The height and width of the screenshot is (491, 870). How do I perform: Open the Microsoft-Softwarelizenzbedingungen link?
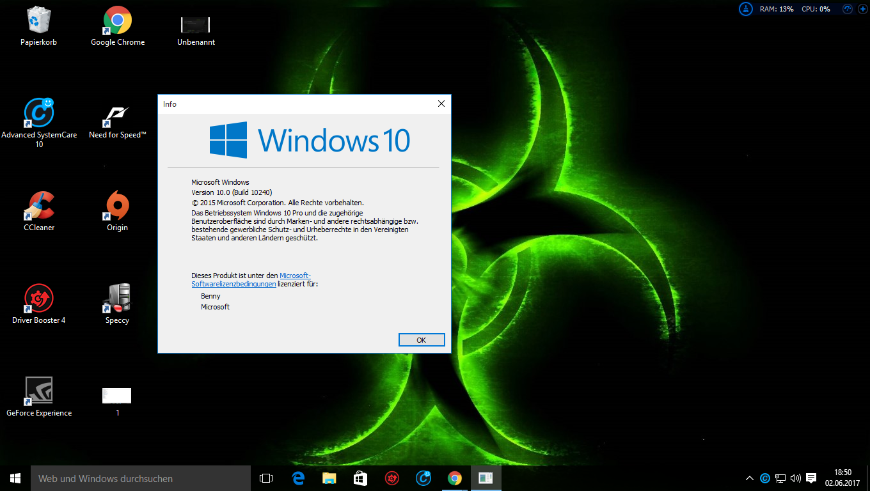tap(251, 279)
